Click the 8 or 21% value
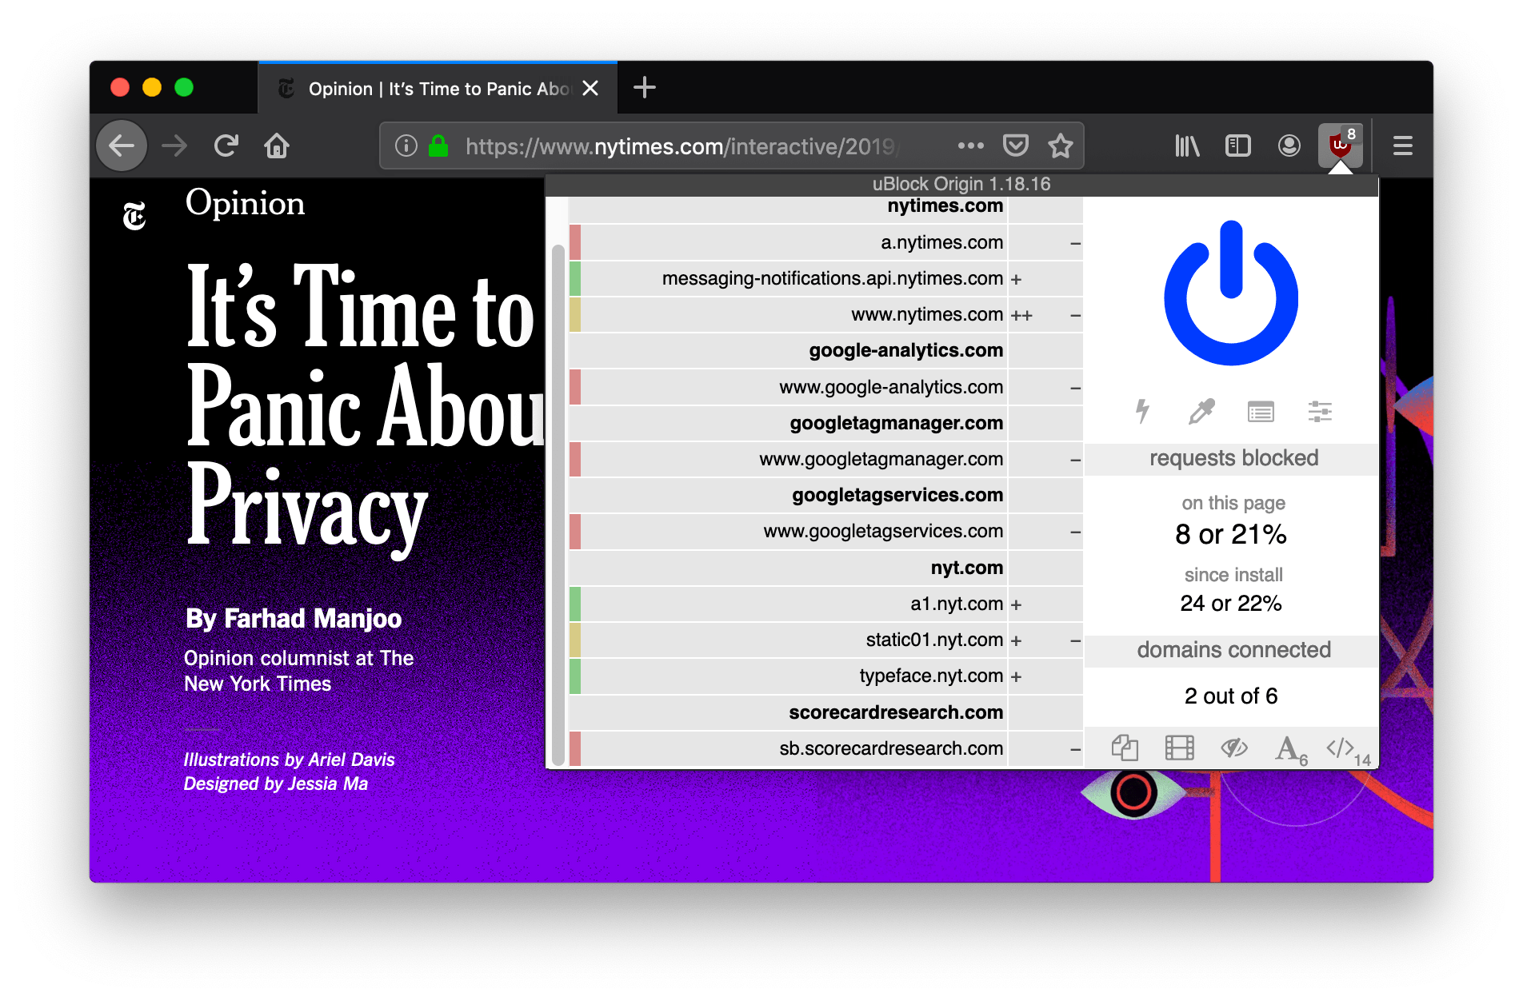Screen dimensions: 1523x1001 (1231, 534)
